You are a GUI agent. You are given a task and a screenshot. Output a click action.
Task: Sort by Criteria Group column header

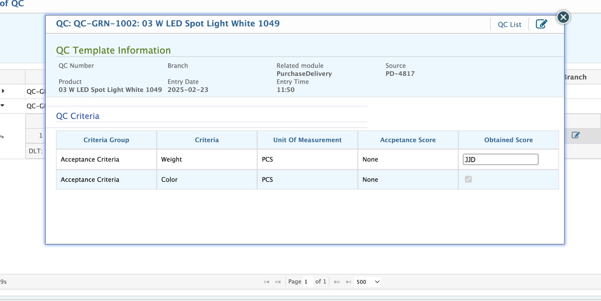click(x=106, y=140)
